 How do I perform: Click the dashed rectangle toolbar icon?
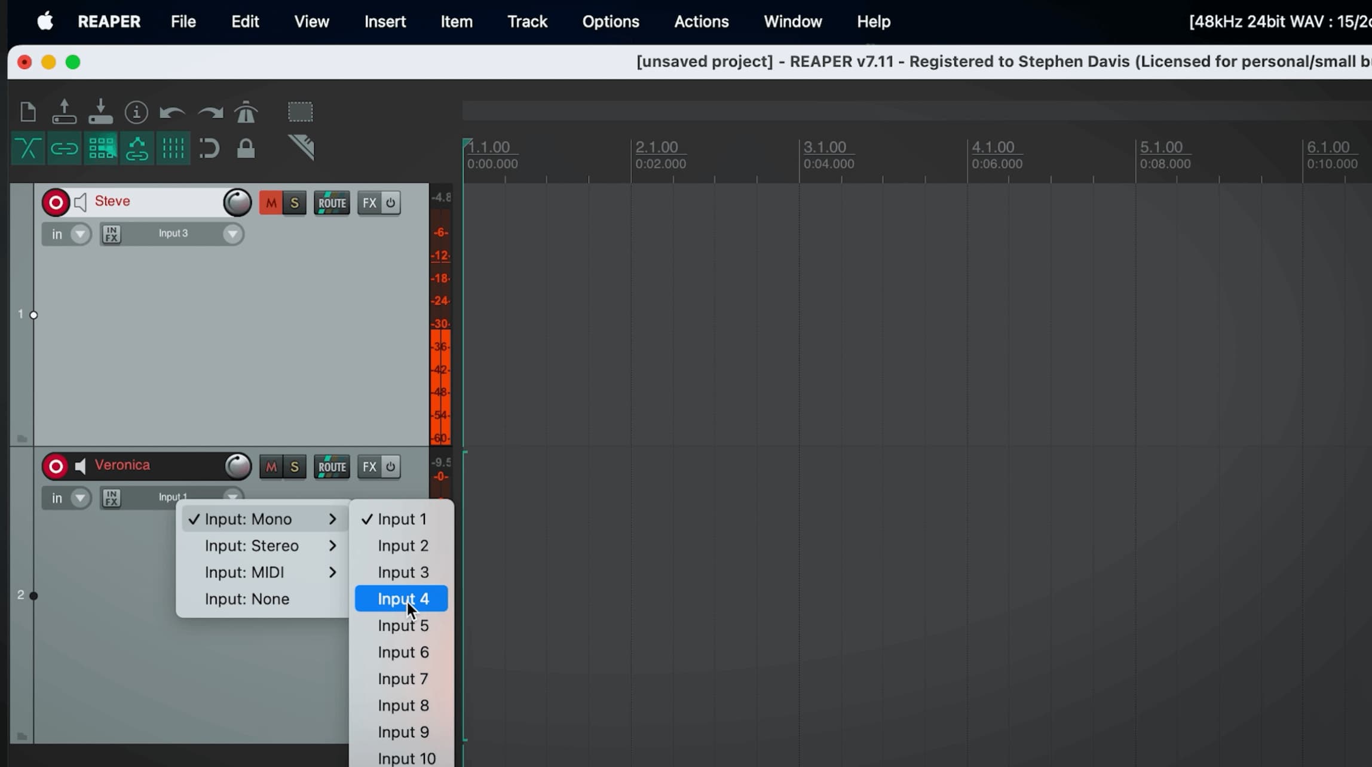coord(301,112)
